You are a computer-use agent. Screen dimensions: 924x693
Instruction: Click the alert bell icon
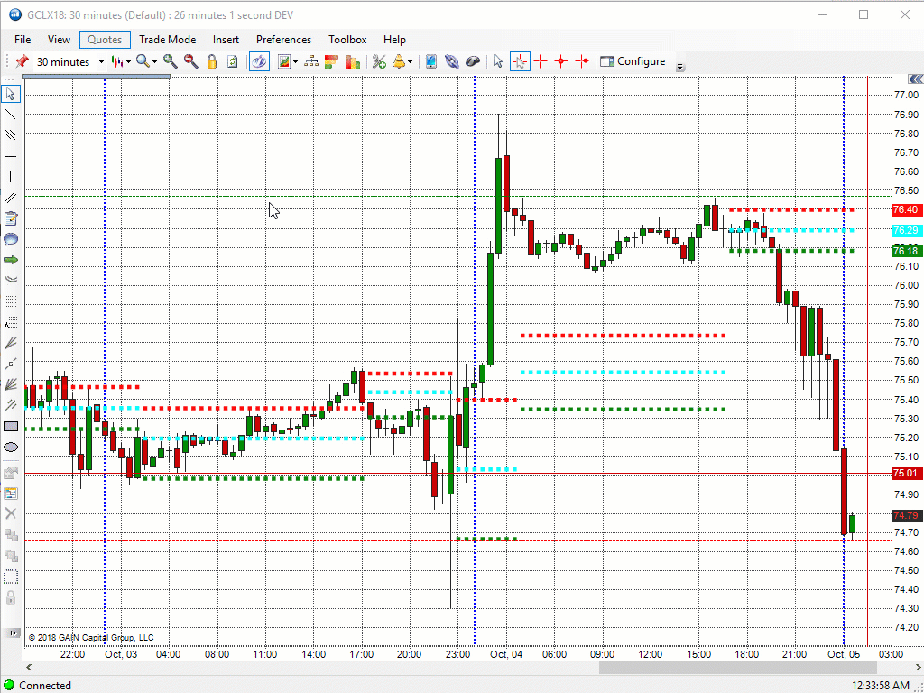pos(400,61)
